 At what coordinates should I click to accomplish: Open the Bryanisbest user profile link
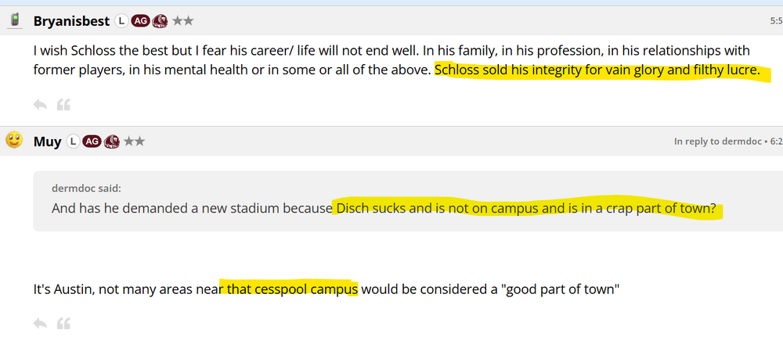pyautogui.click(x=73, y=21)
